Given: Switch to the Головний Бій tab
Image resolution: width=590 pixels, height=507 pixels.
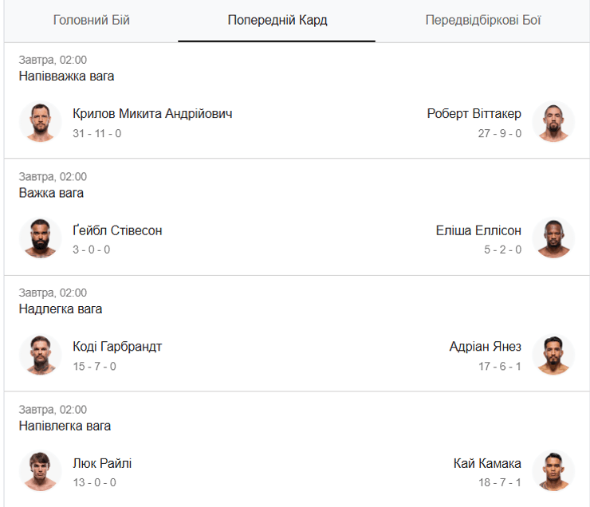Looking at the screenshot, I should tap(91, 20).
